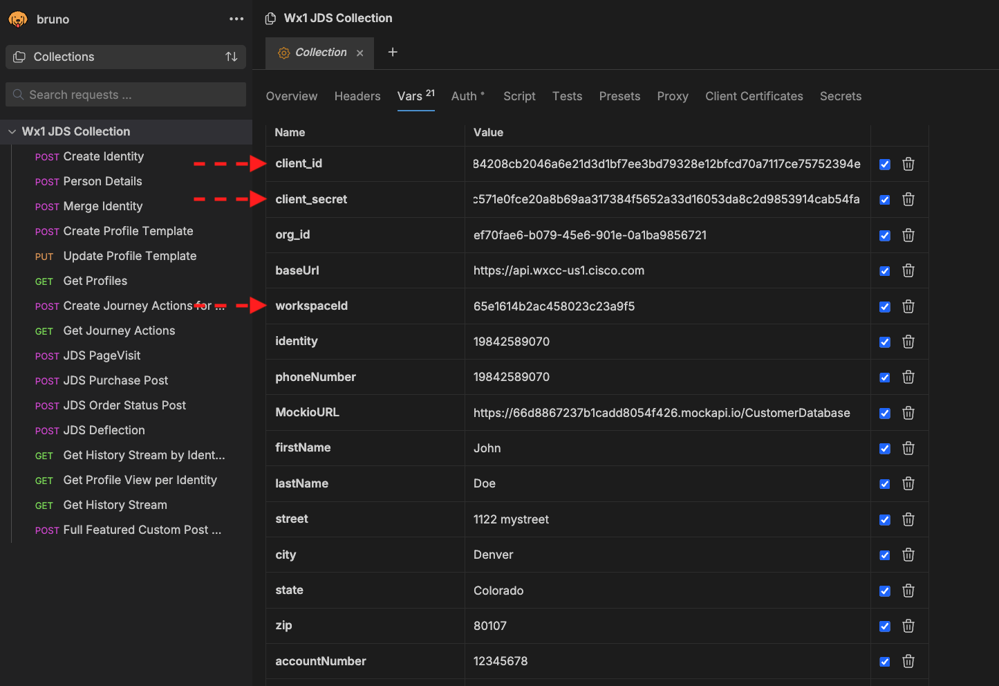Disable the identity variable checkbox
The image size is (999, 686).
pyautogui.click(x=885, y=342)
